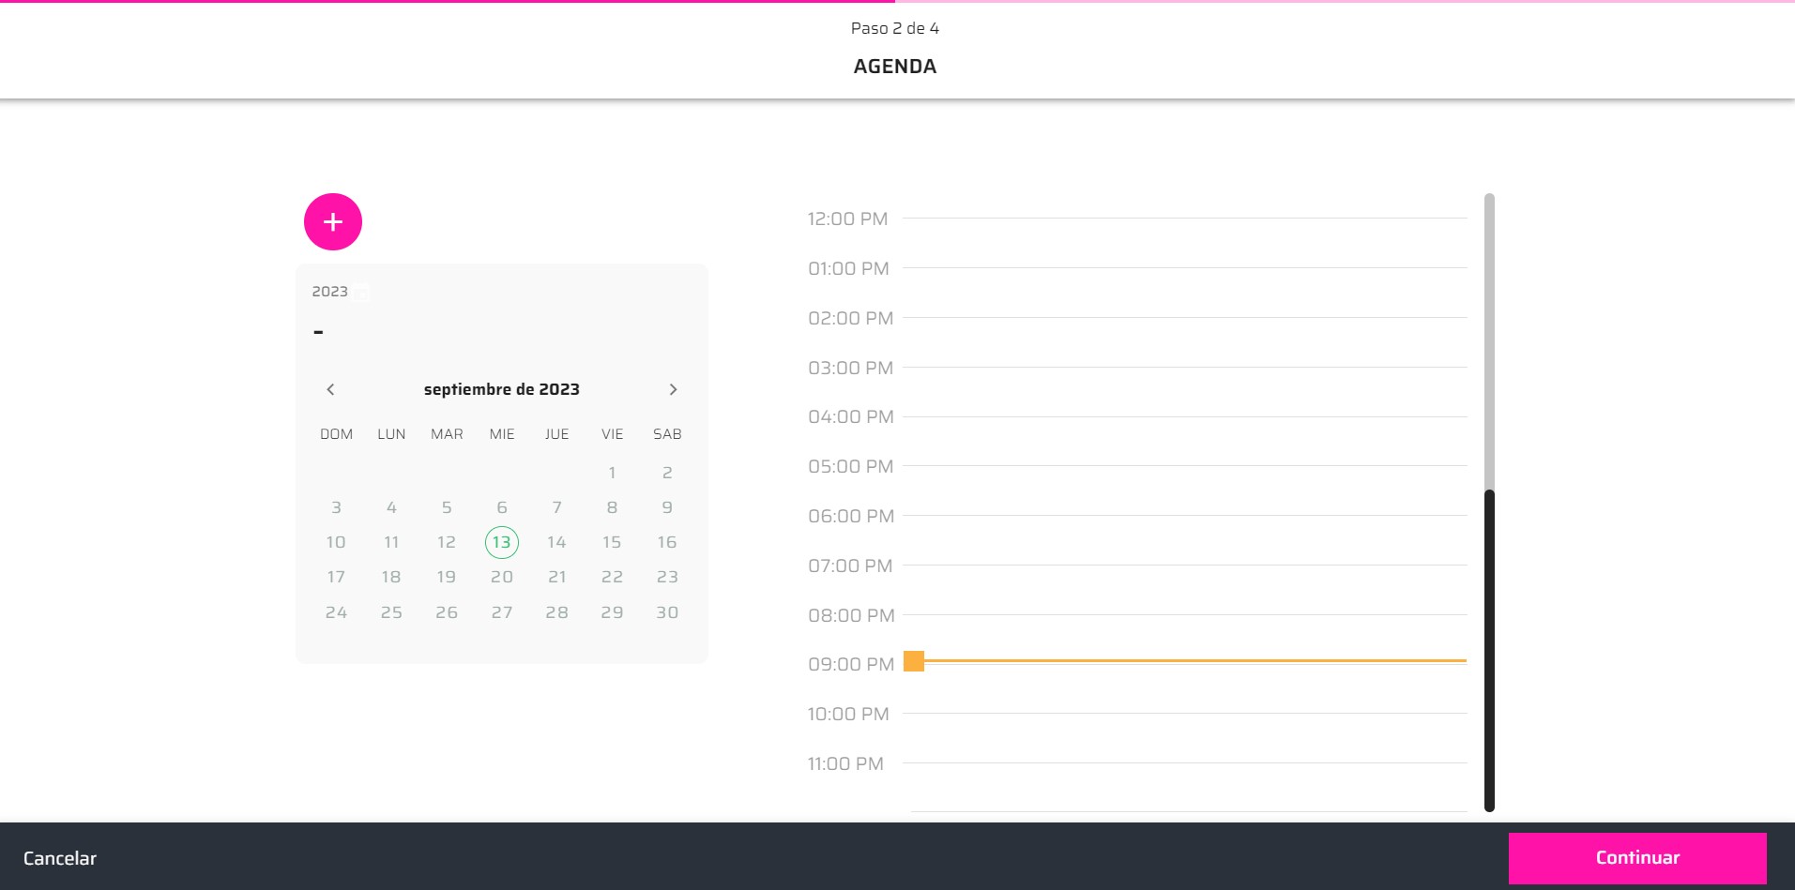This screenshot has height=890, width=1795.
Task: Select day 2 in calendar
Action: click(x=667, y=473)
